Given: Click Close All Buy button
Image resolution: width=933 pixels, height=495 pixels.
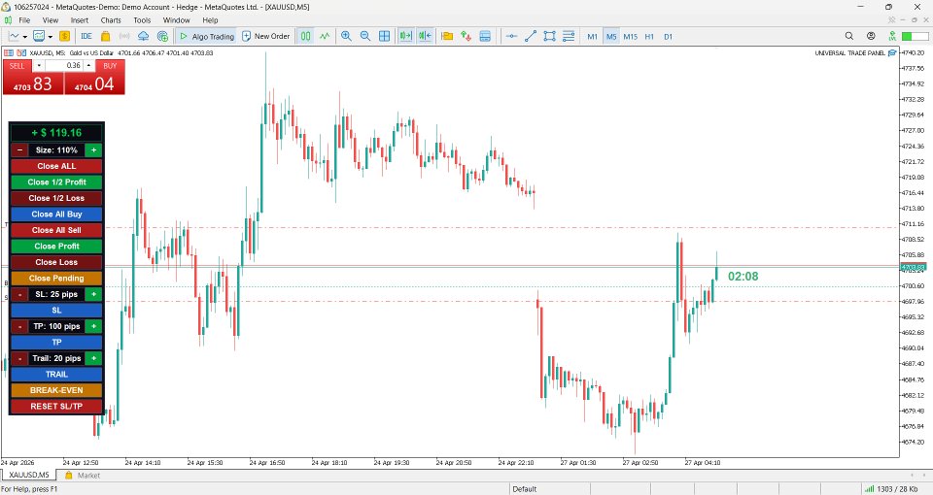Looking at the screenshot, I should 56,214.
